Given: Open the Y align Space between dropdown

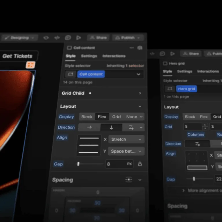Looking at the screenshot, I should point(126,151).
